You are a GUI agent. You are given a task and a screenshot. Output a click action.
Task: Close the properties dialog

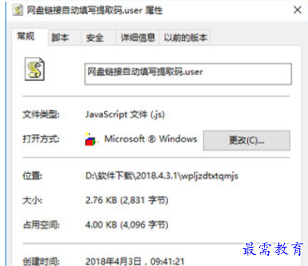click(x=297, y=10)
